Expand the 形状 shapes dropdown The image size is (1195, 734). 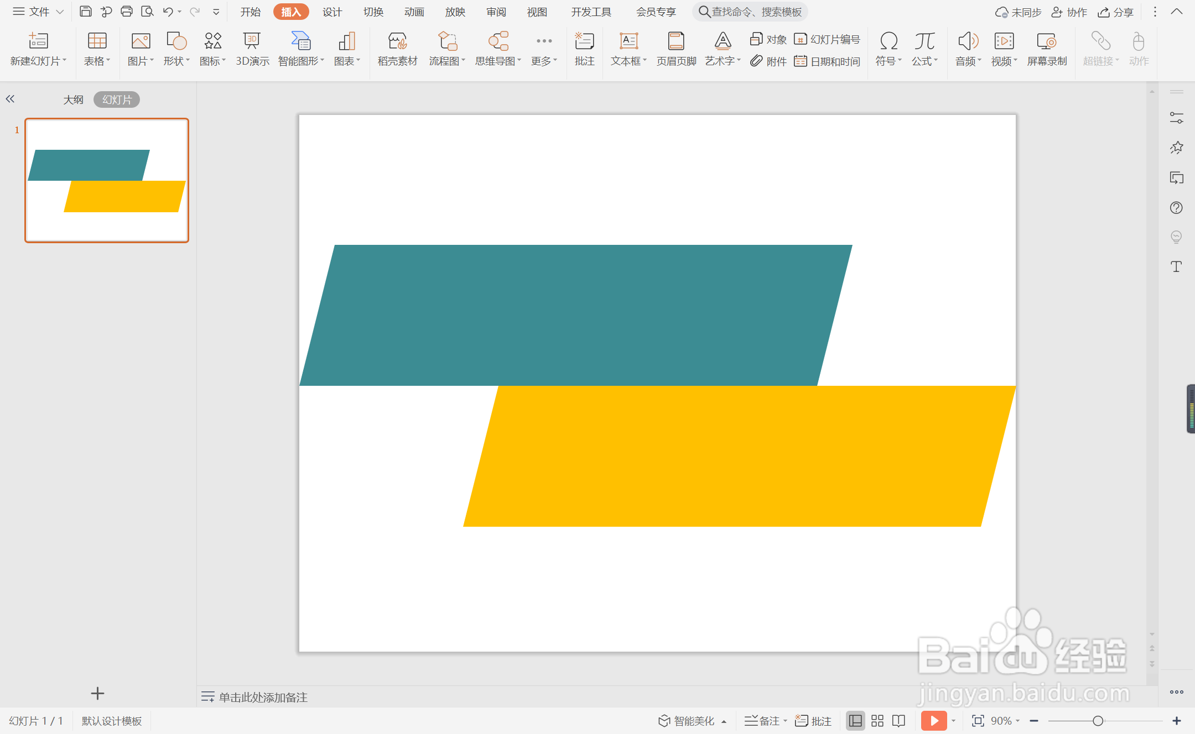(x=188, y=61)
